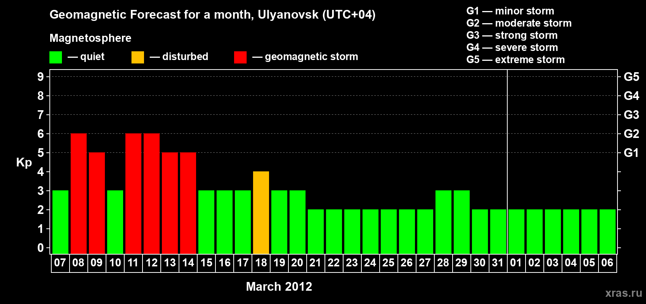646x304 pixels.
Task: Click date label 10 on the axis
Action: (x=115, y=263)
